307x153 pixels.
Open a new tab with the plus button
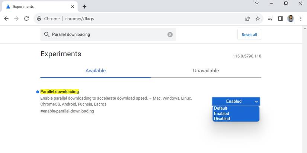pyautogui.click(x=84, y=7)
